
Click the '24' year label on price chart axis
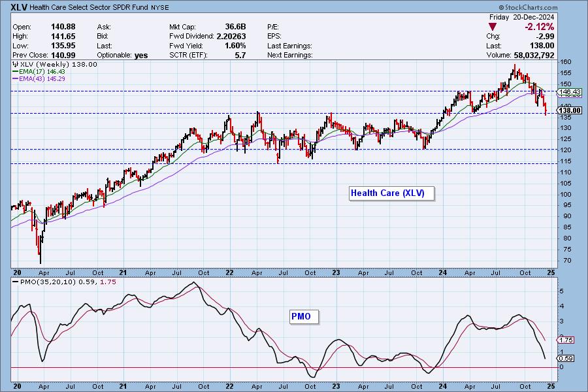pyautogui.click(x=443, y=272)
